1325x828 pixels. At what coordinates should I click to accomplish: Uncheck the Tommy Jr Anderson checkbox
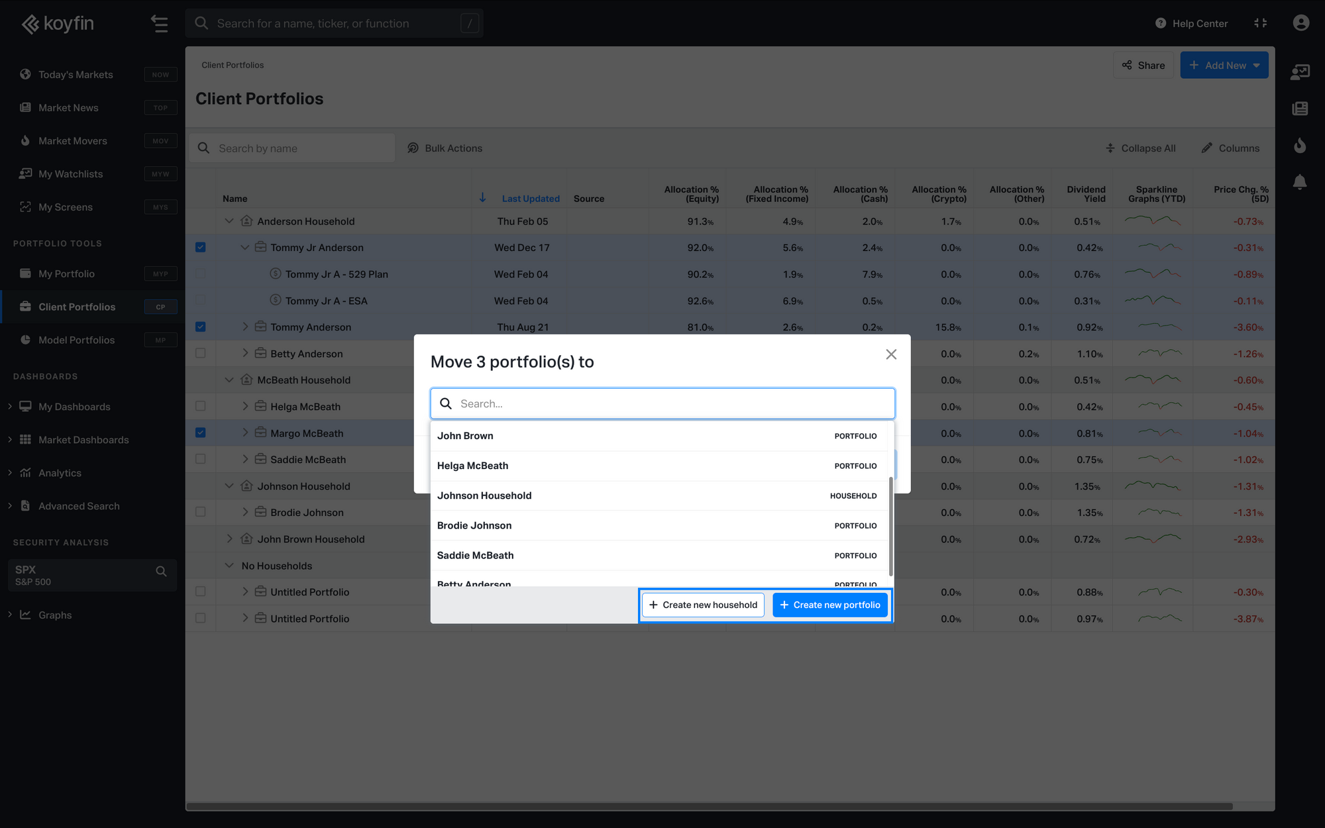click(201, 248)
